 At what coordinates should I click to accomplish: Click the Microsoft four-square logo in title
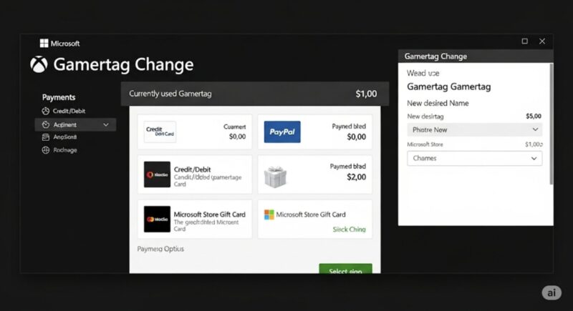[x=44, y=44]
